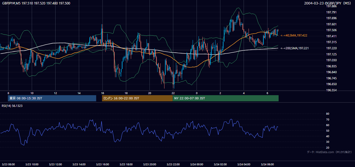Click the price axis value 197.696
Screen dimensions: 355x167
tap(331, 18)
